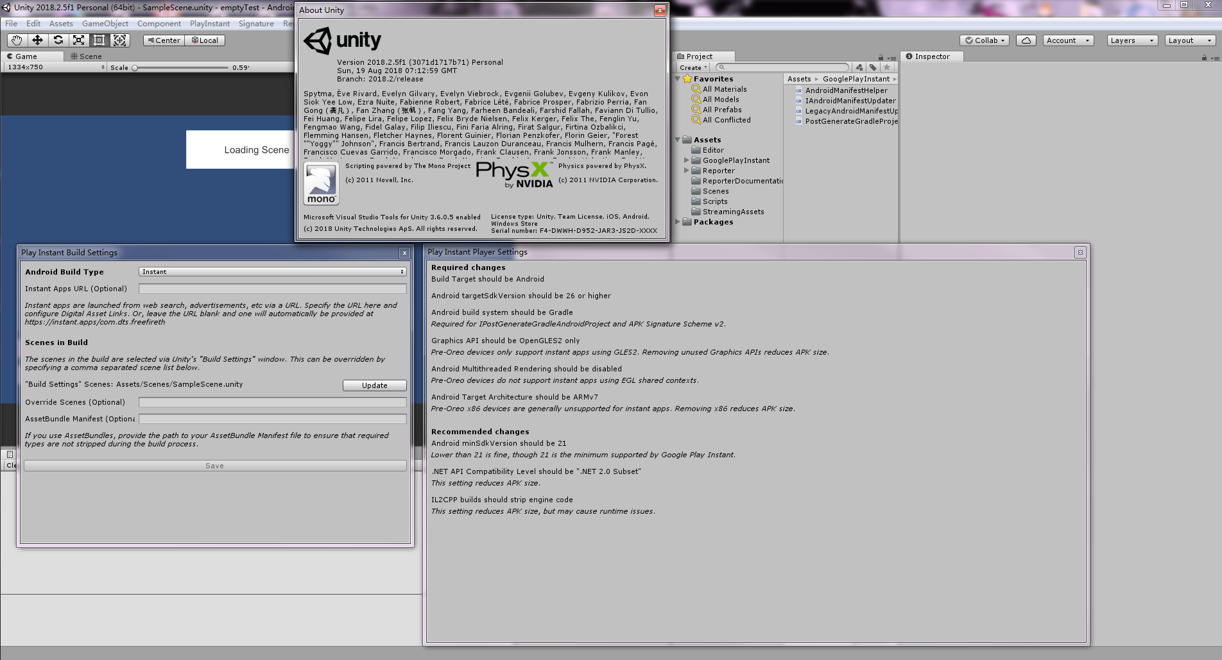
Task: Open the Account dropdown
Action: click(x=1069, y=40)
